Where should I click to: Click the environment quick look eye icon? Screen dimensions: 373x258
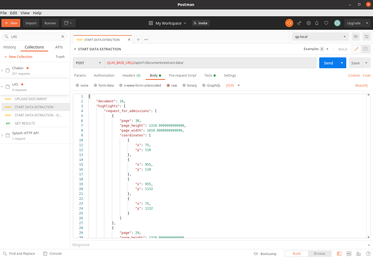coord(356,37)
